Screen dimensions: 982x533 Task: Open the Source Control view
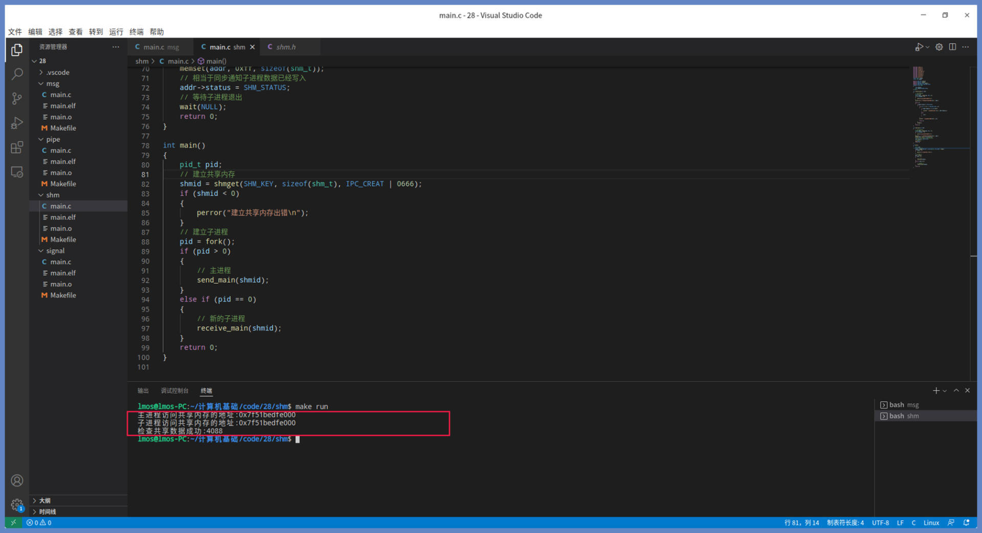[x=17, y=99]
